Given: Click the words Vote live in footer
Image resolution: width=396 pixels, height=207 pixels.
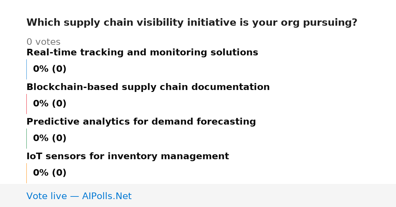Looking at the screenshot, I should [x=47, y=196].
